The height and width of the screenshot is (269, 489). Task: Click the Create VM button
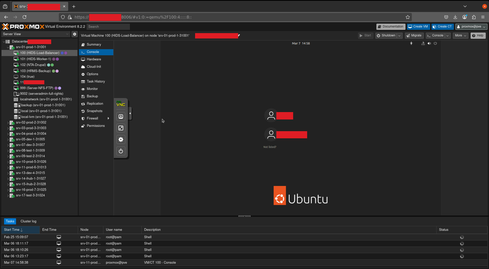coord(418,27)
